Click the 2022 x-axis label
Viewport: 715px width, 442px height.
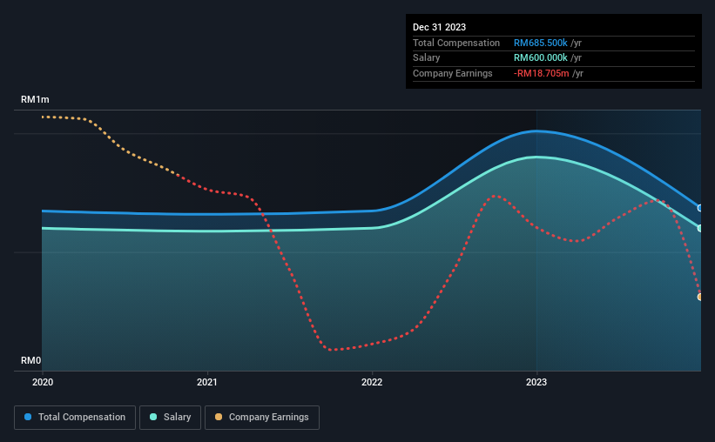pos(372,382)
